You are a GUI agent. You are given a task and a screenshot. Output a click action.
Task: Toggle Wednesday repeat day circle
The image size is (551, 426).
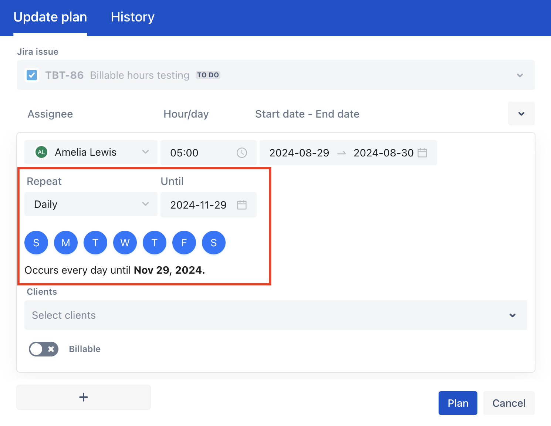click(125, 243)
